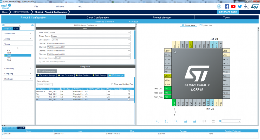Toggle the Modified checkbox for PA2 row
Screen dimensions: 260x140
(x=129, y=97)
